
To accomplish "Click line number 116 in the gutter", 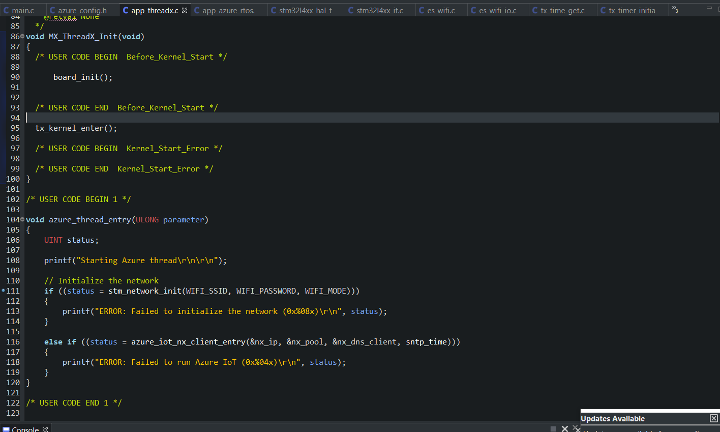I will point(13,342).
